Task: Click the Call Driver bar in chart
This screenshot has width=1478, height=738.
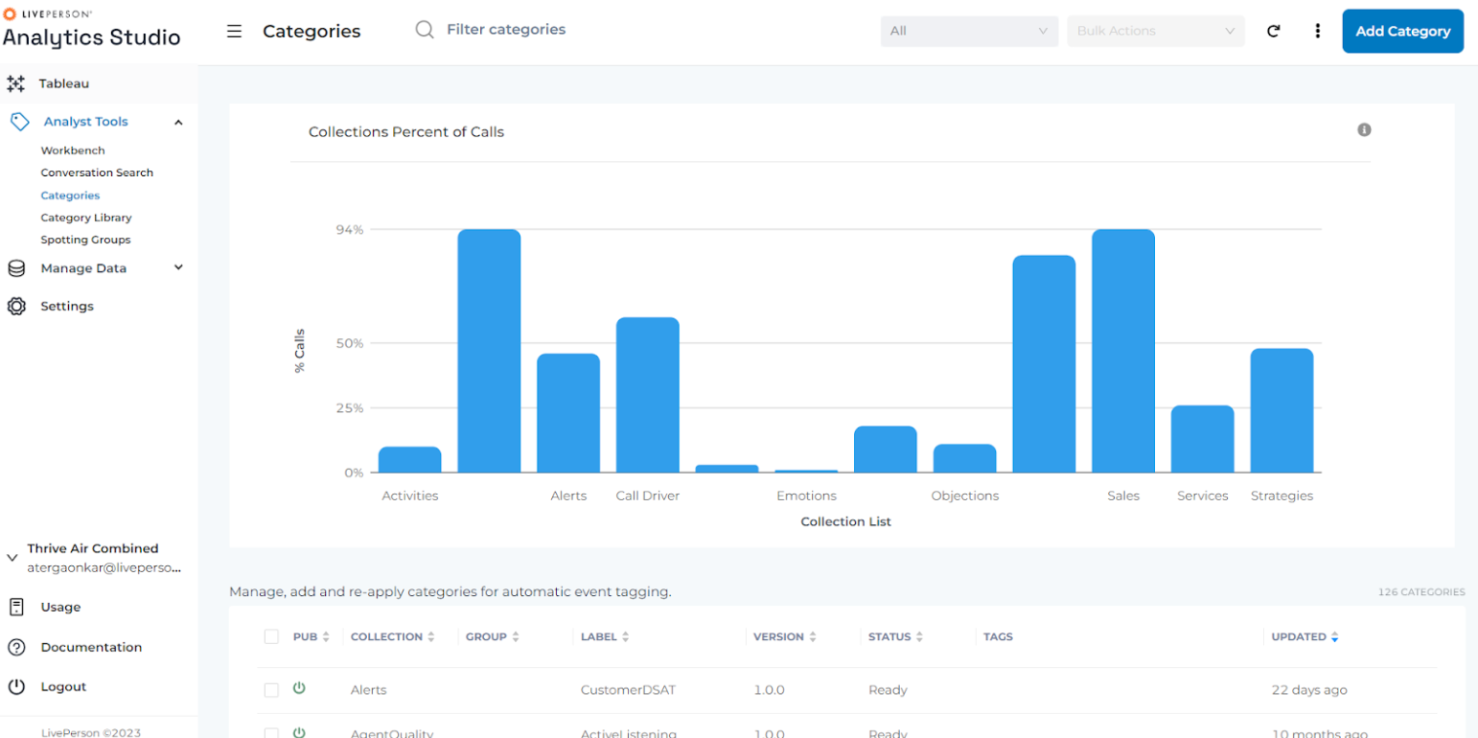Action: tap(647, 395)
